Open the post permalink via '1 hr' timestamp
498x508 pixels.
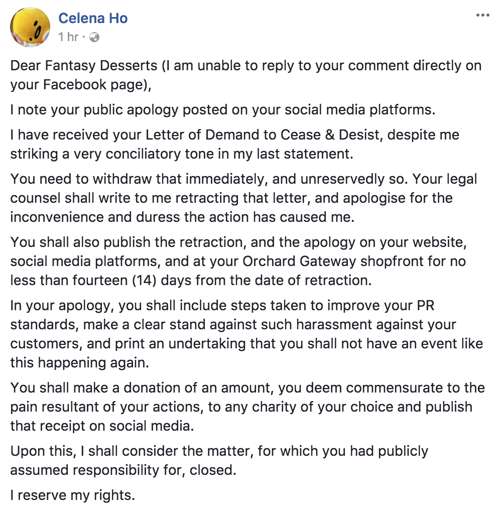(68, 37)
